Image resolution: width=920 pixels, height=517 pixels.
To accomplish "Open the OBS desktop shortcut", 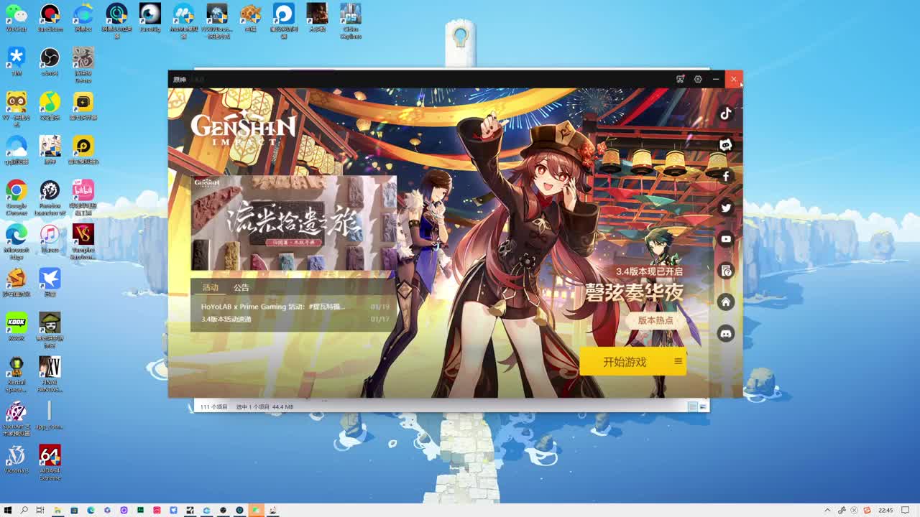I will (50, 62).
